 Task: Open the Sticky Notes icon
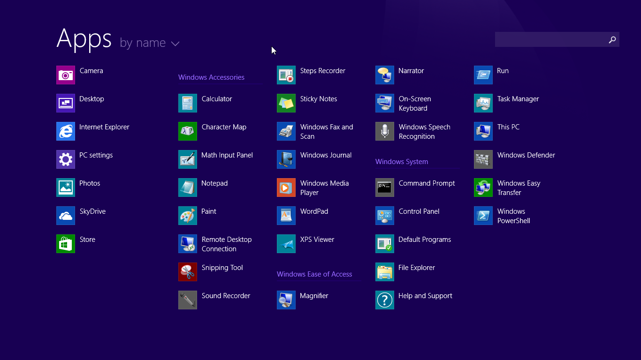[x=286, y=103]
